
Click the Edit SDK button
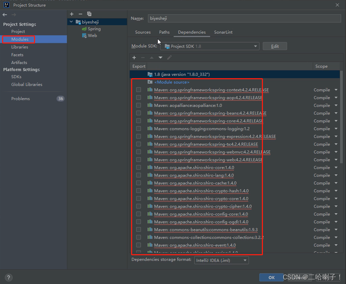point(275,46)
